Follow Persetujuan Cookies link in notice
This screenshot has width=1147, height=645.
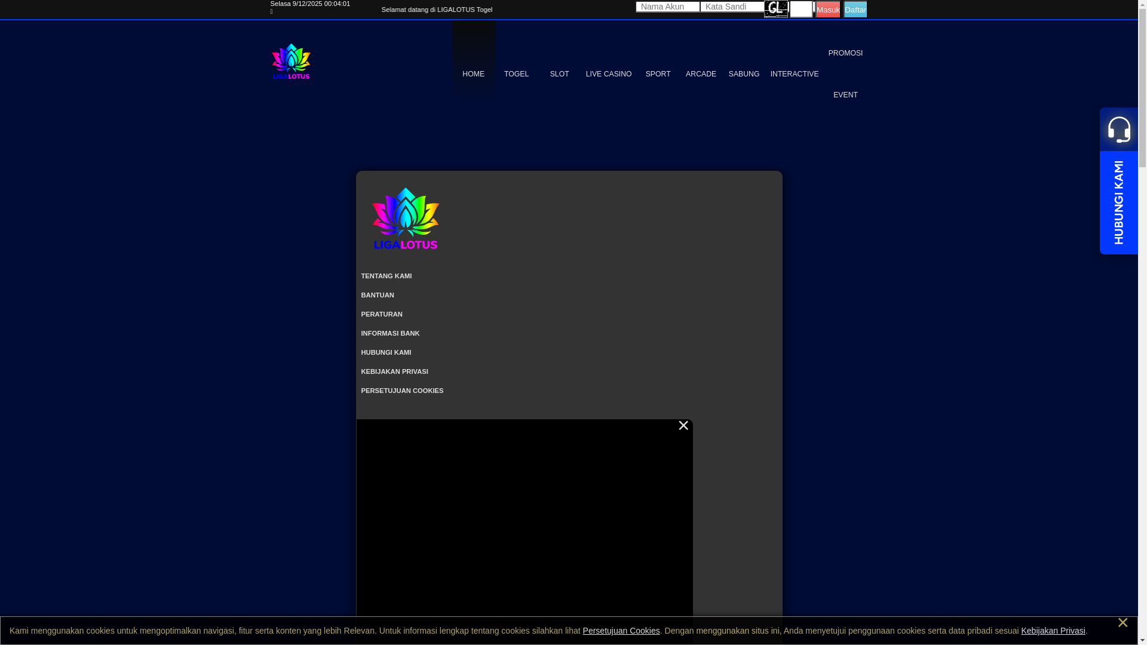pos(621,631)
